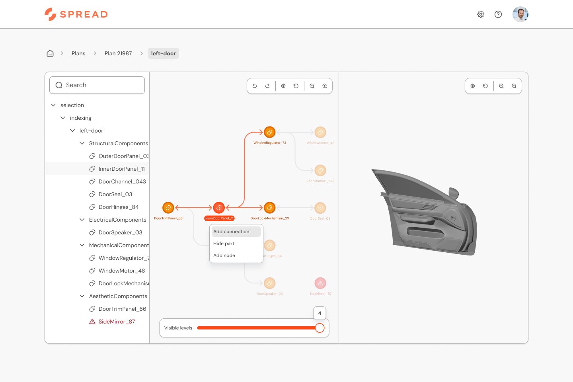This screenshot has width=573, height=382.
Task: Select the DoorHinges_84 graph node
Action: [x=270, y=246]
